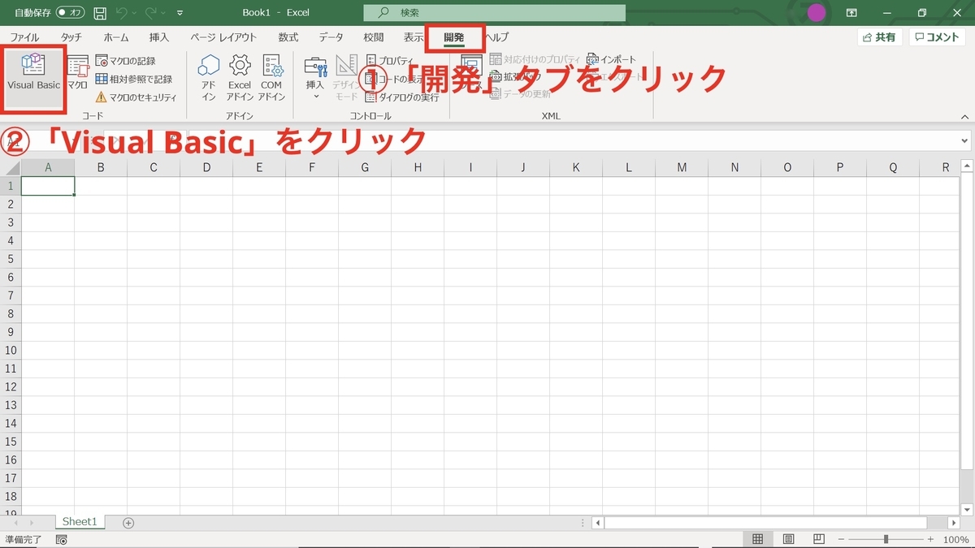Select column header K
Viewport: 975px width, 548px height.
click(x=576, y=168)
